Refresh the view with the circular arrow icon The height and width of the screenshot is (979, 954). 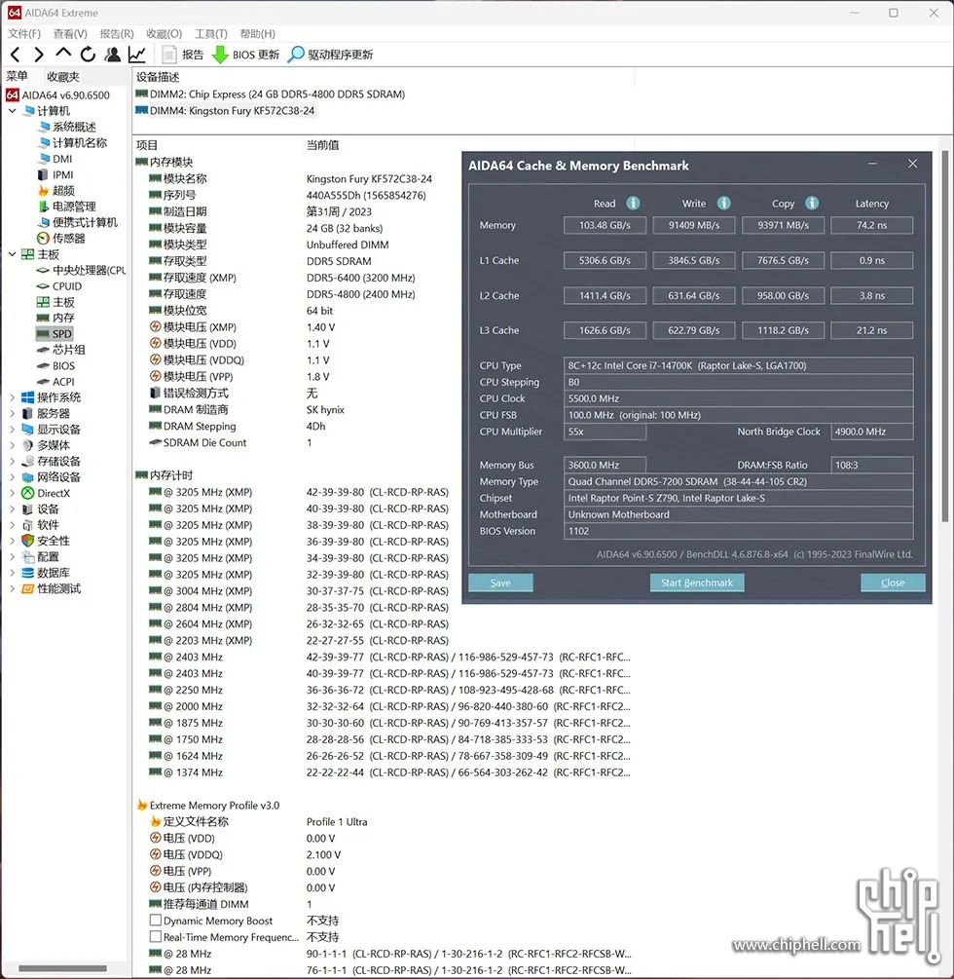point(88,55)
